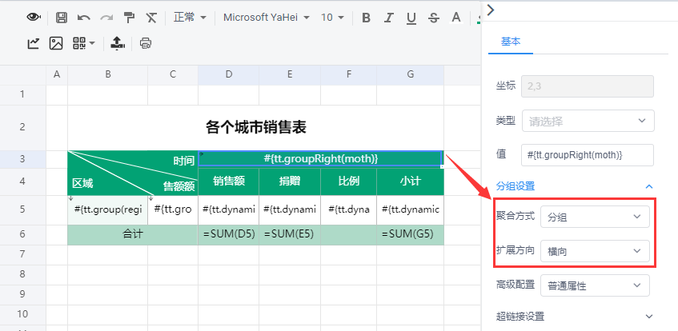Image resolution: width=678 pixels, height=331 pixels.
Task: Click the upload/import icon
Action: click(x=118, y=43)
